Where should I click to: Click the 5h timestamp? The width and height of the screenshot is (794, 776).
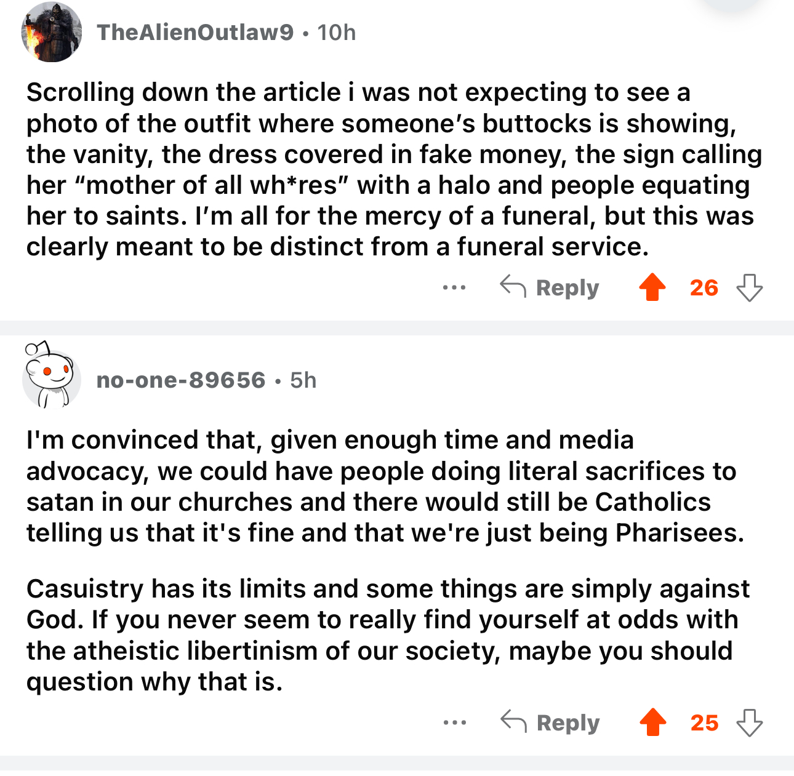coord(303,380)
